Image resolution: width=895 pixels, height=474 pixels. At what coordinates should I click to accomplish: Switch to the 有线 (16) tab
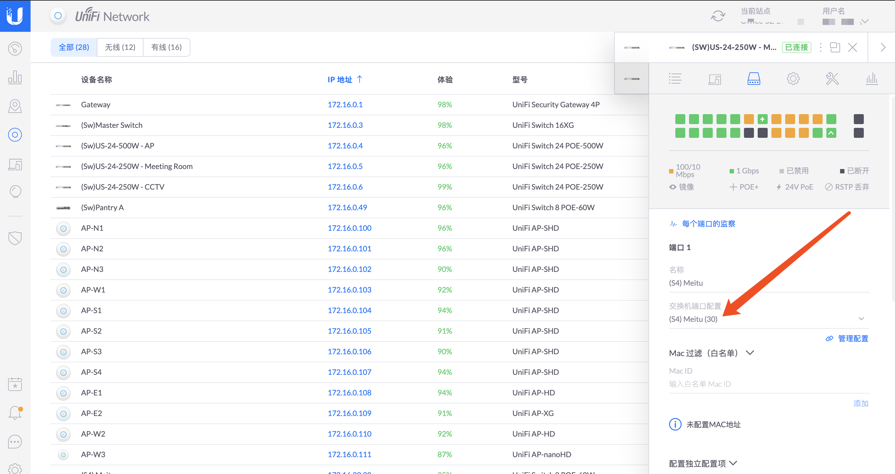point(166,47)
